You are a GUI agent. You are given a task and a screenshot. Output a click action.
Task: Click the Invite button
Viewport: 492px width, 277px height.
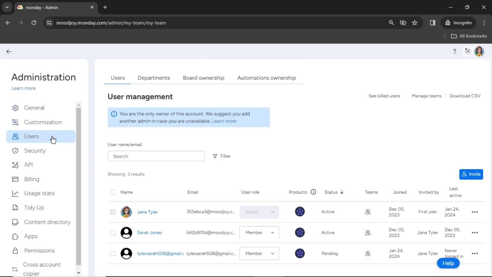(x=471, y=174)
